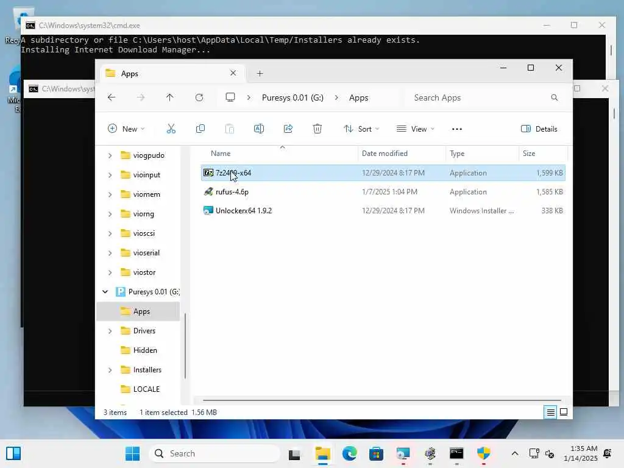The height and width of the screenshot is (468, 624).
Task: Click the Delete trash icon
Action: pos(317,129)
